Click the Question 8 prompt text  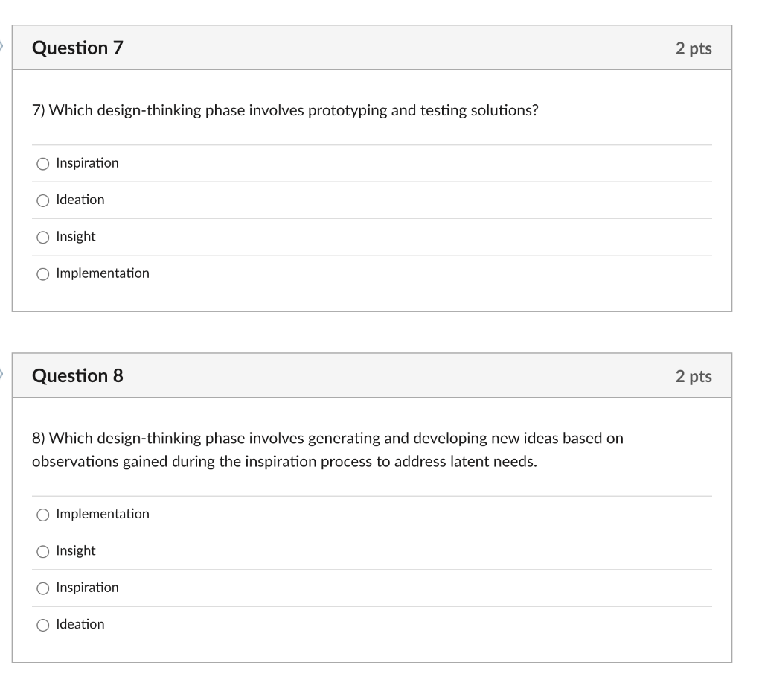[x=327, y=438]
